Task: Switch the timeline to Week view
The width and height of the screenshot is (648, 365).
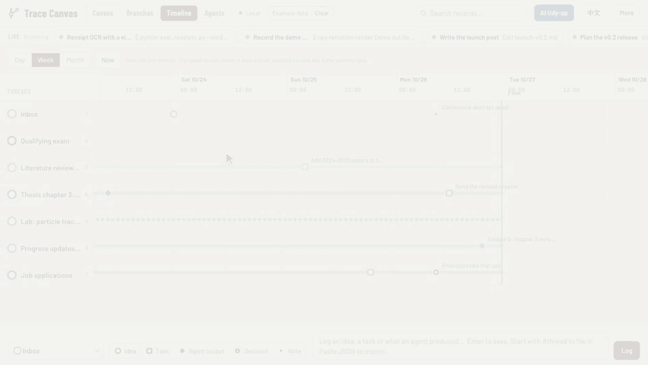Action: tap(45, 60)
